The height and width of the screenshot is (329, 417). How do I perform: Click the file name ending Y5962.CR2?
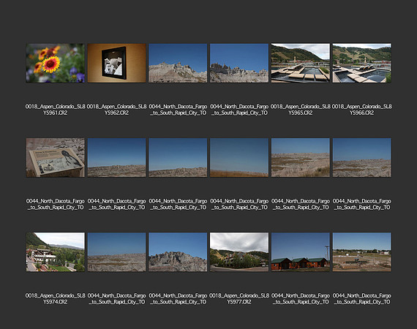click(117, 110)
